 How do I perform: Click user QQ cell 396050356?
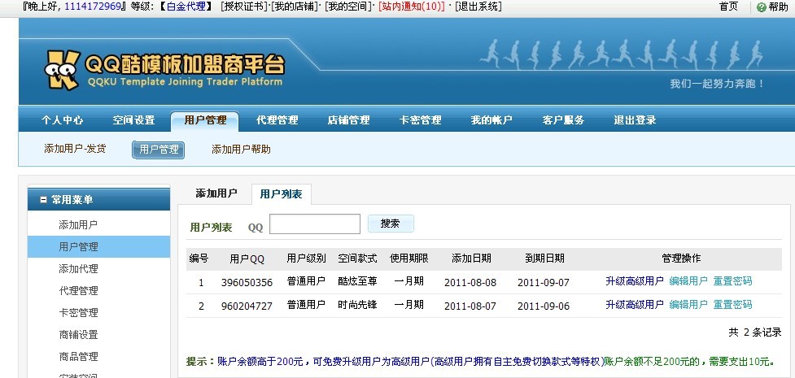[x=247, y=283]
